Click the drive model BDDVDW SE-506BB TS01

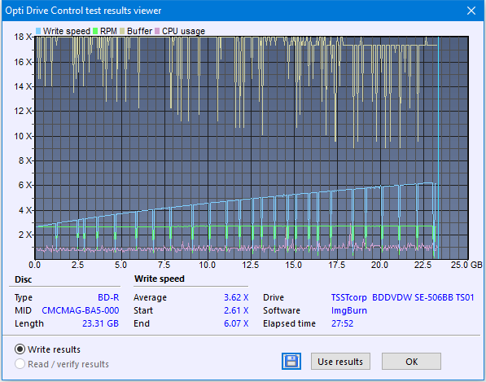(423, 297)
